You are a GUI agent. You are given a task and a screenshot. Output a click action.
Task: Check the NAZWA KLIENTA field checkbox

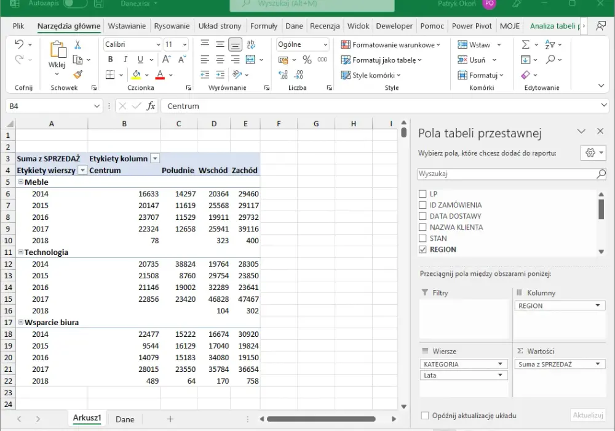423,227
